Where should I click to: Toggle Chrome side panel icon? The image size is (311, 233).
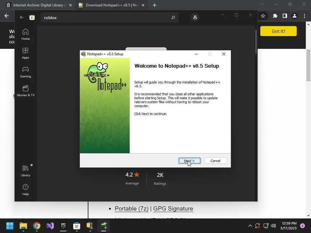(285, 16)
